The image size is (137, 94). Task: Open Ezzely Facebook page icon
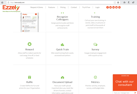coord(108,7)
